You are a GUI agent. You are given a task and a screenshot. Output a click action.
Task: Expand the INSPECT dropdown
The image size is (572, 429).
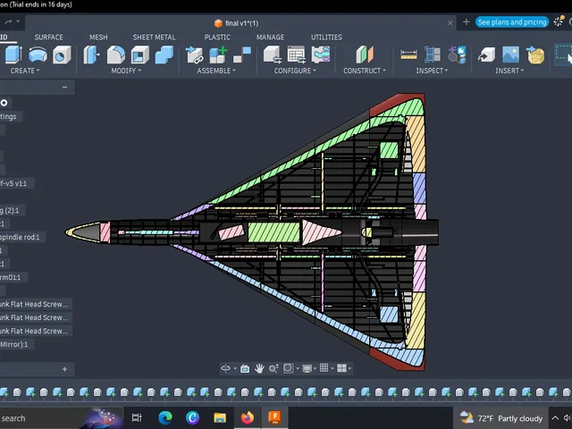(432, 71)
